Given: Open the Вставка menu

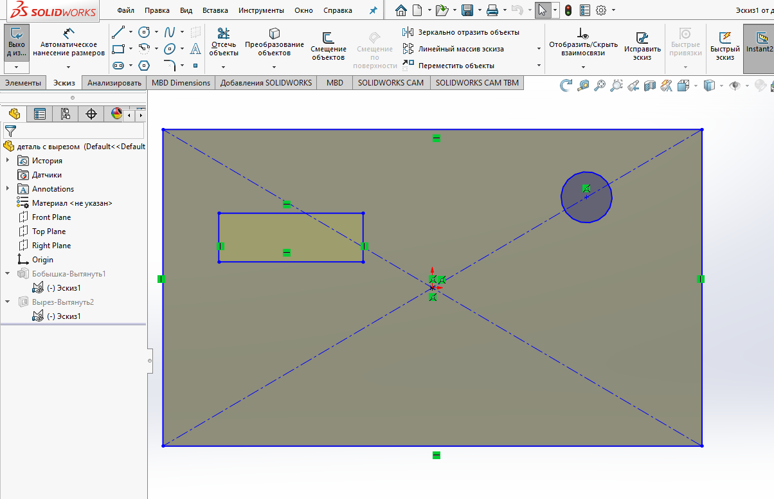Looking at the screenshot, I should tap(215, 10).
